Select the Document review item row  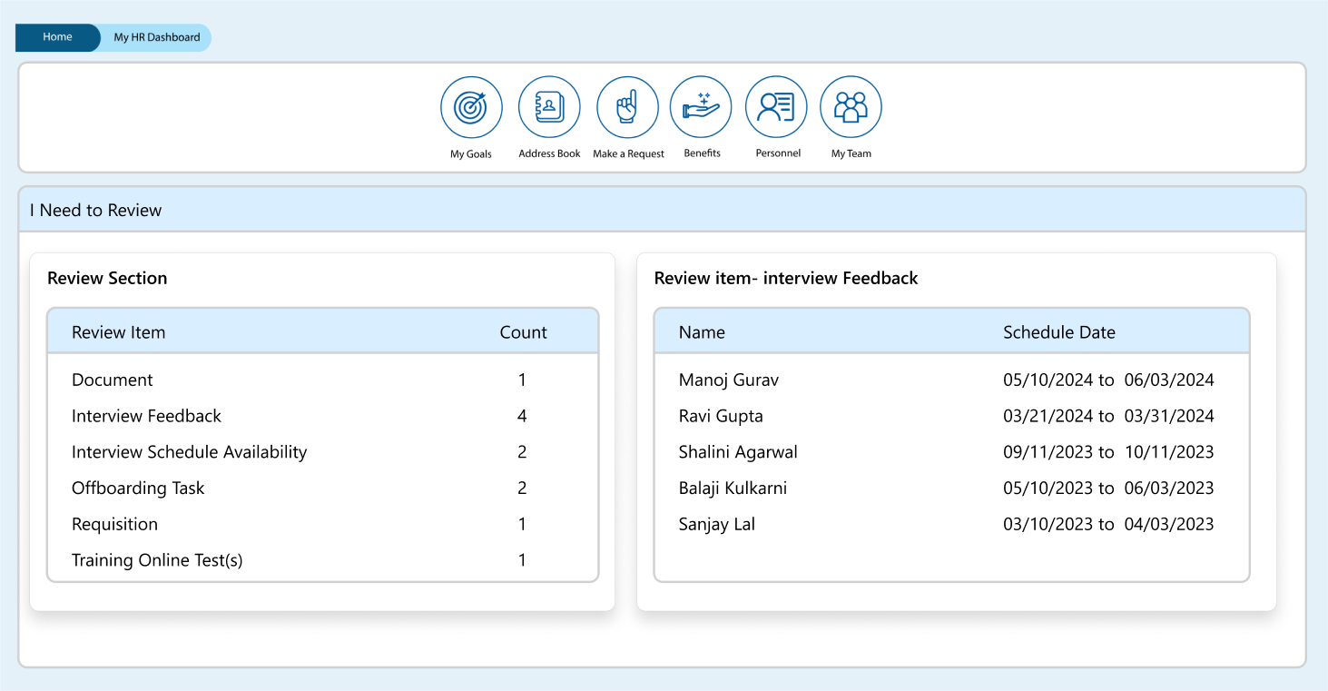tap(113, 380)
